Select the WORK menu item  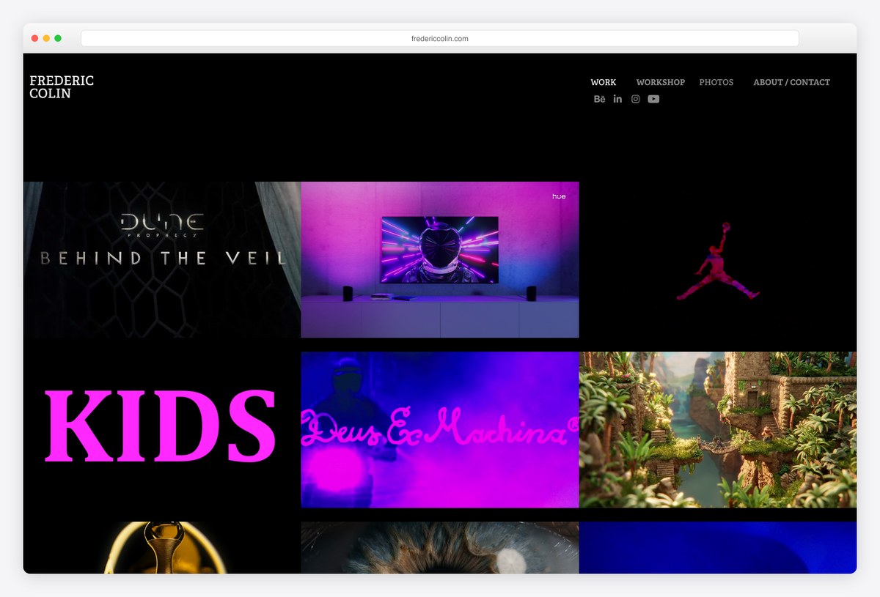(604, 82)
